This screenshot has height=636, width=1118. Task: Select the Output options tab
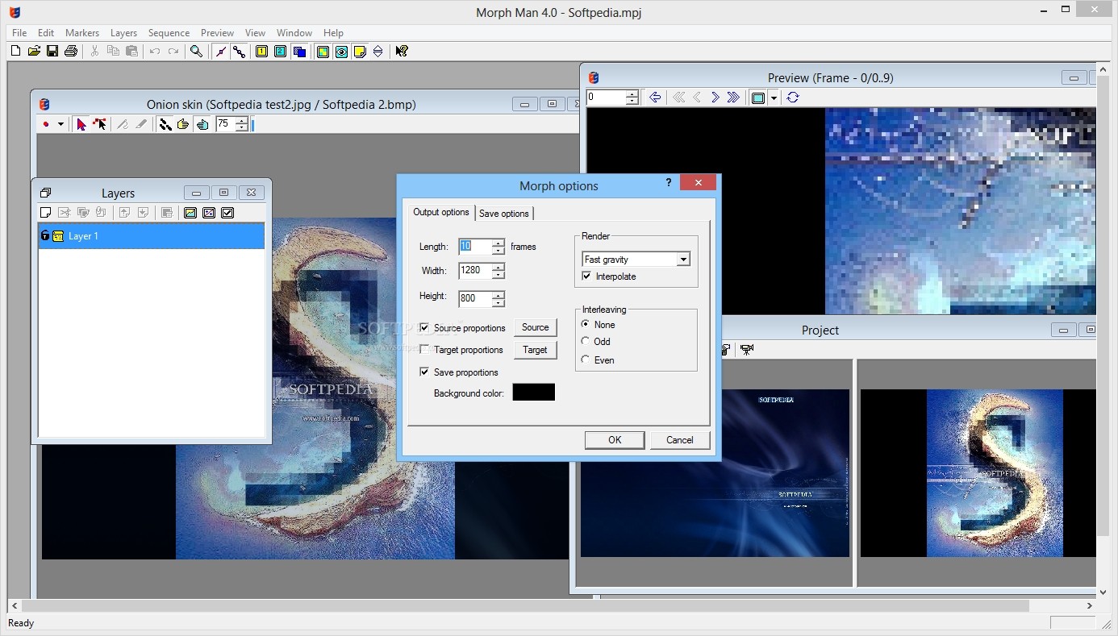tap(440, 212)
